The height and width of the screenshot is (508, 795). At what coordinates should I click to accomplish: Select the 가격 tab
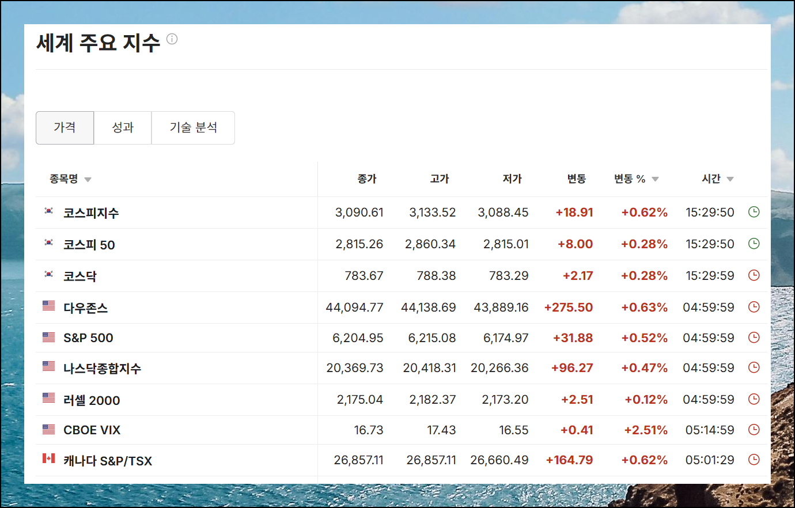click(x=65, y=127)
